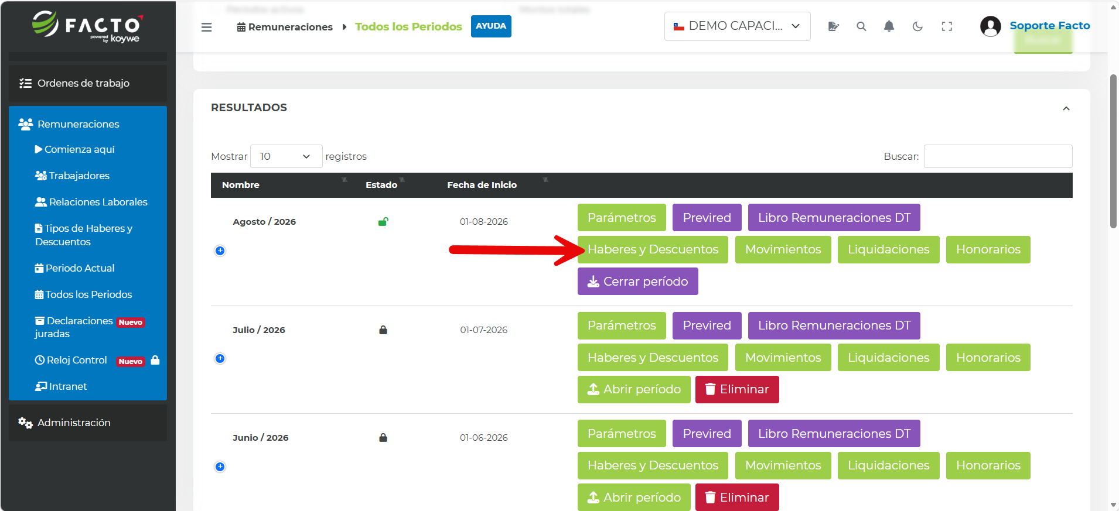Open Haberes y Descuentos for Junio 2026
Screen dimensions: 1119x511
coord(653,465)
